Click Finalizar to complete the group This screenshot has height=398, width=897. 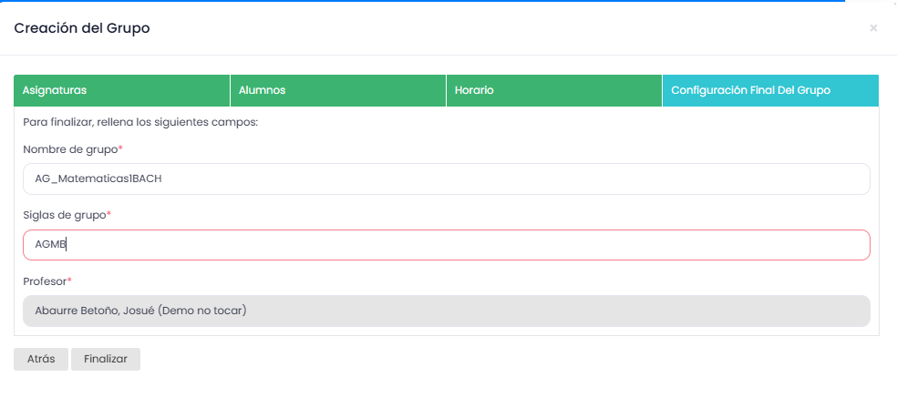tap(106, 359)
